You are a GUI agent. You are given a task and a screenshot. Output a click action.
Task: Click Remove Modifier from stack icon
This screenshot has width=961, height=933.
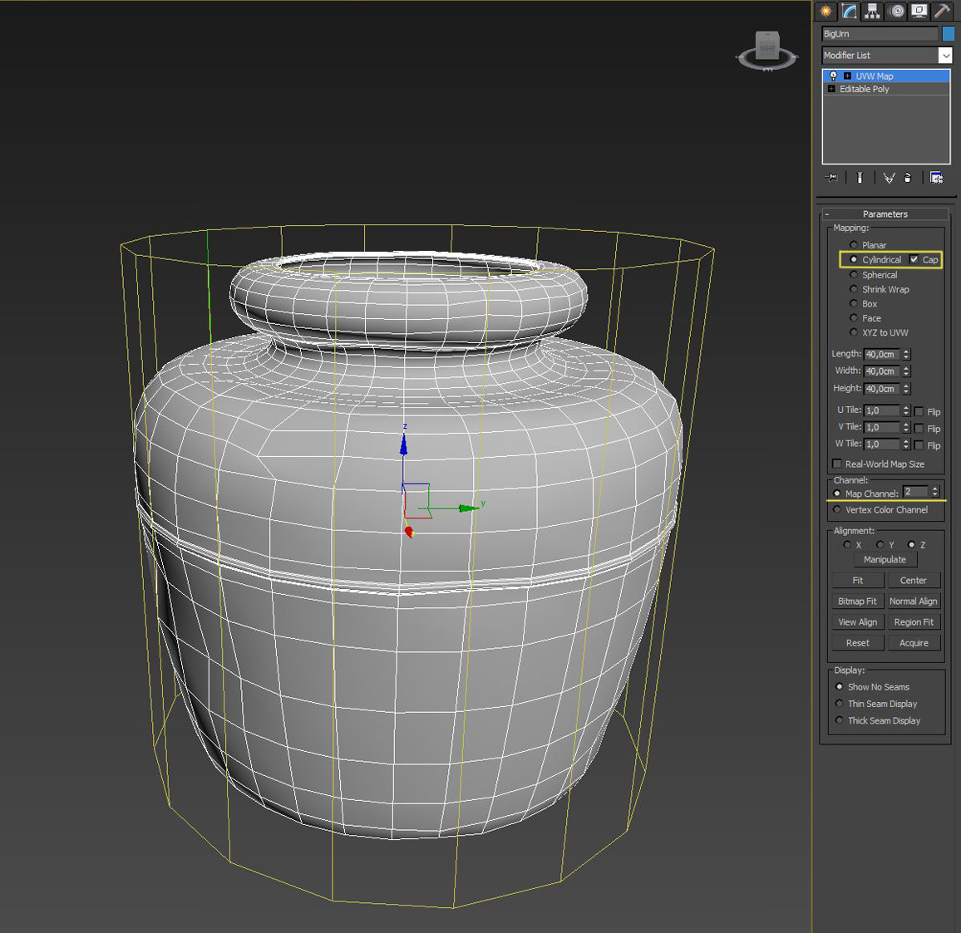point(908,178)
